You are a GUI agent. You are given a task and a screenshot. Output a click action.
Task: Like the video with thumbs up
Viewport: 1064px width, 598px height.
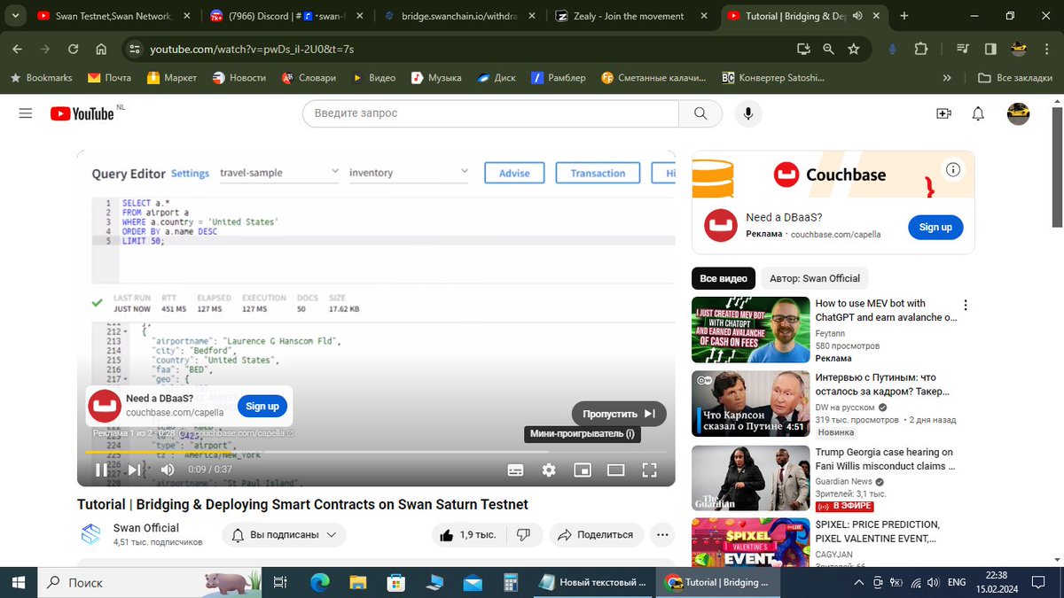469,534
